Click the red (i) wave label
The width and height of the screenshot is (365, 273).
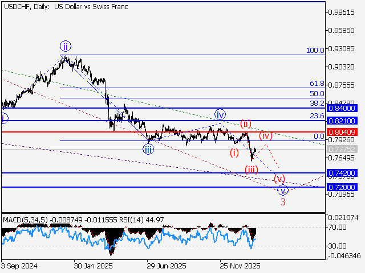click(x=234, y=152)
